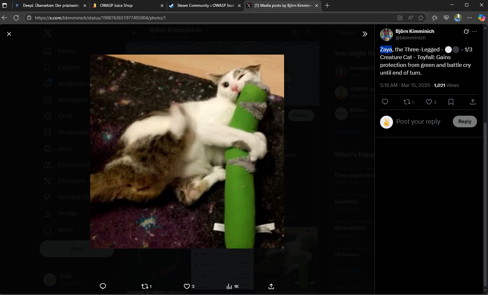Click the repost icon below the photo
The height and width of the screenshot is (295, 488).
tap(145, 286)
